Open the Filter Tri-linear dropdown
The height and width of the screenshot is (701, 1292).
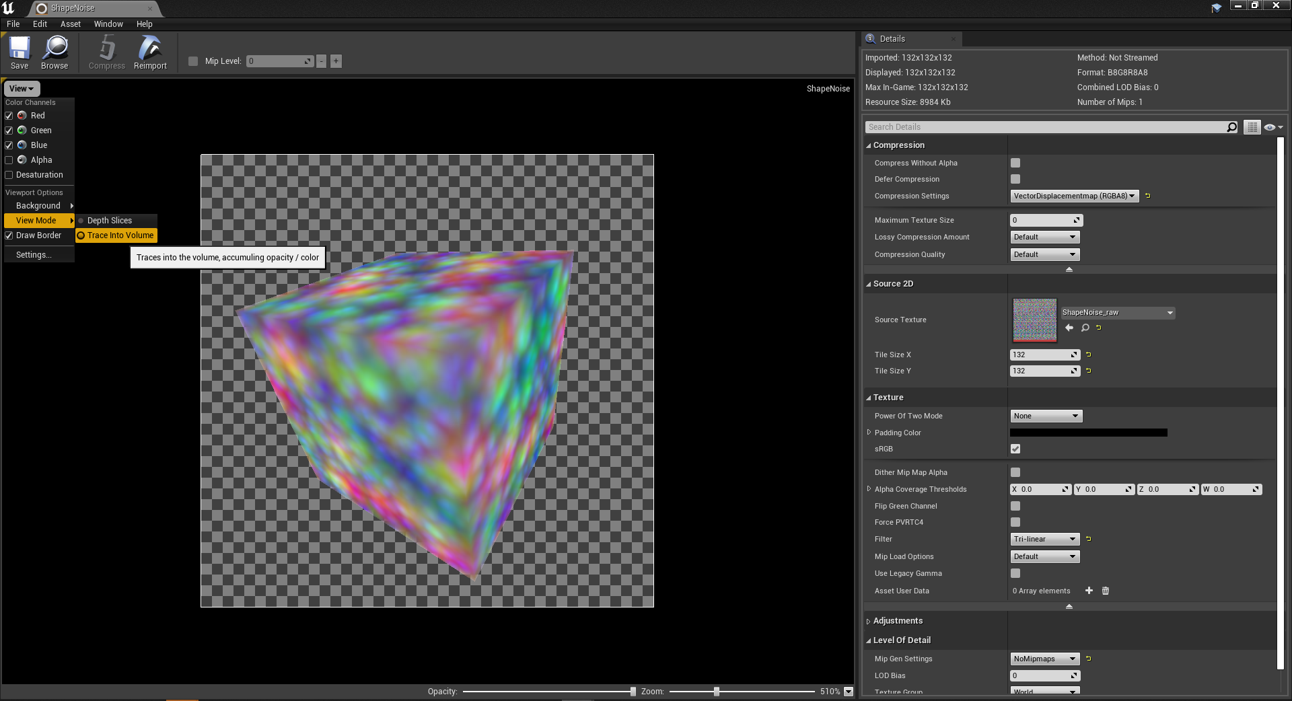(x=1044, y=539)
